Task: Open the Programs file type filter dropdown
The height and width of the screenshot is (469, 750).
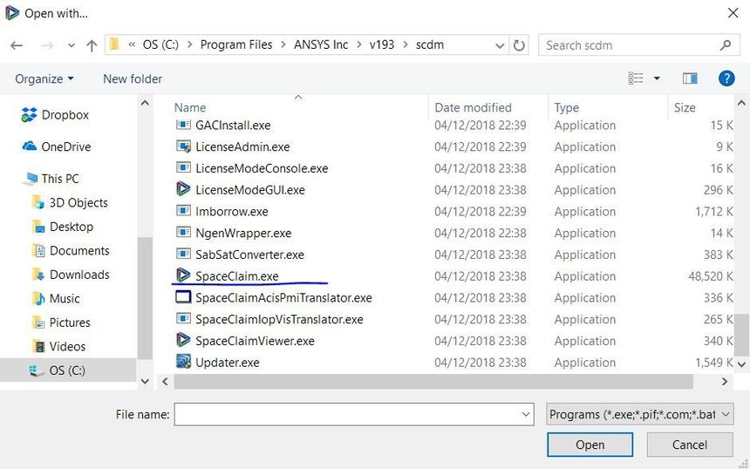Action: [x=640, y=414]
